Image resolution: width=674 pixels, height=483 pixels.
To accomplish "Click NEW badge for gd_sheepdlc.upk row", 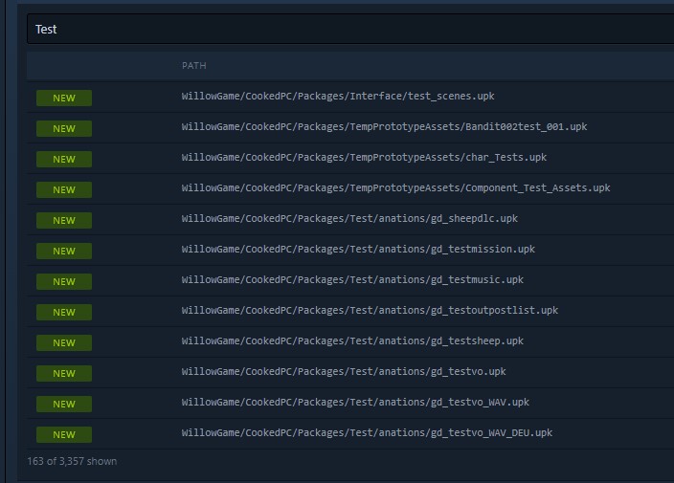I will 64,220.
